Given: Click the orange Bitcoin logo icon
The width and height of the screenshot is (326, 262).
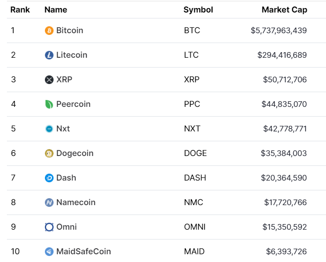Looking at the screenshot, I should click(x=49, y=31).
